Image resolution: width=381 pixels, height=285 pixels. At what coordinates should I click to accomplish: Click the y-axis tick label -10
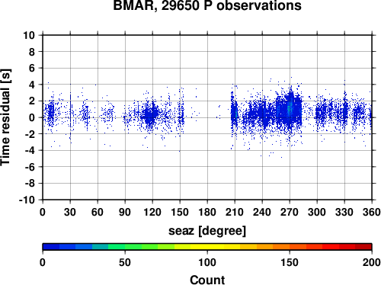[27, 200]
